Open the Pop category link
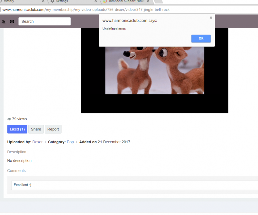This screenshot has height=215, width=258. [70, 142]
